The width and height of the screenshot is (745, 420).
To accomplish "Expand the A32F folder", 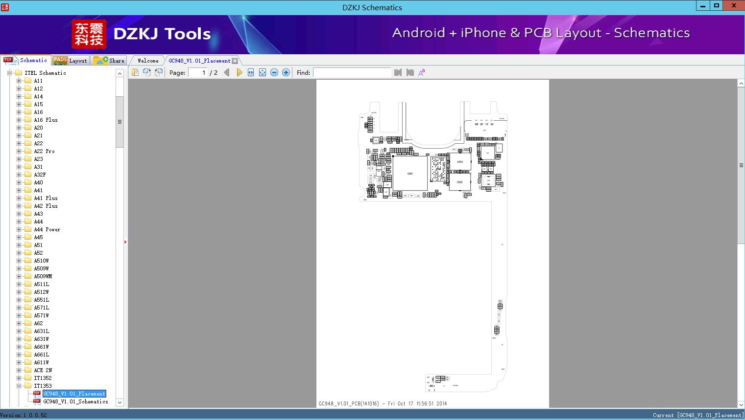I will [19, 175].
